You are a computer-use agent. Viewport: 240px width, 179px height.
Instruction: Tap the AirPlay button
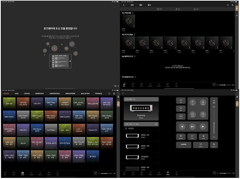click(201, 144)
